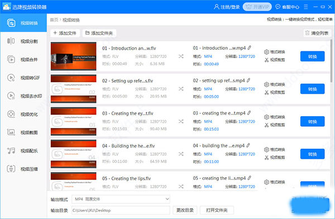This screenshot has width=335, height=219.
Task: Select thumbnail of 04 - Building the he video
Action: point(74,154)
